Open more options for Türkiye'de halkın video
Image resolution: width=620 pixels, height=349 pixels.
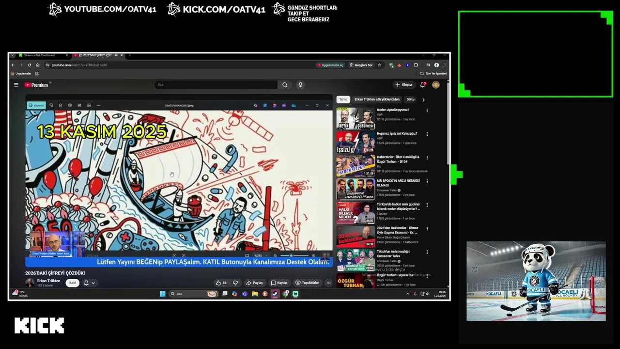click(427, 205)
